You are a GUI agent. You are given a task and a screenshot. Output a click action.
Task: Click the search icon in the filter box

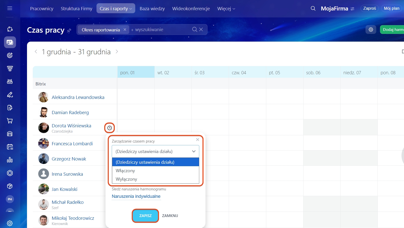(194, 30)
